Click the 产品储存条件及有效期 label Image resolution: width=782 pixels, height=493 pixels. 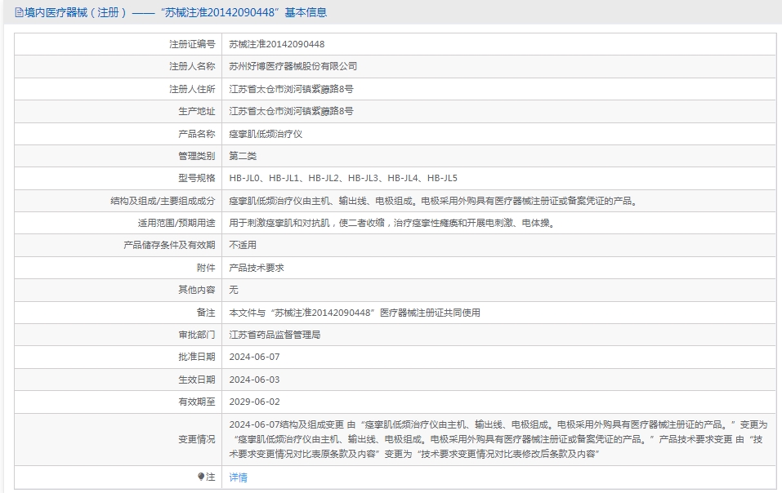click(169, 245)
